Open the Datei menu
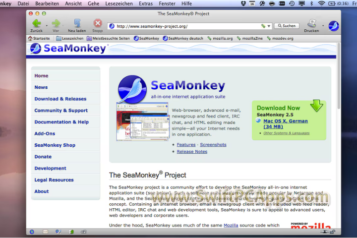The width and height of the screenshot is (357, 238). (23, 3)
